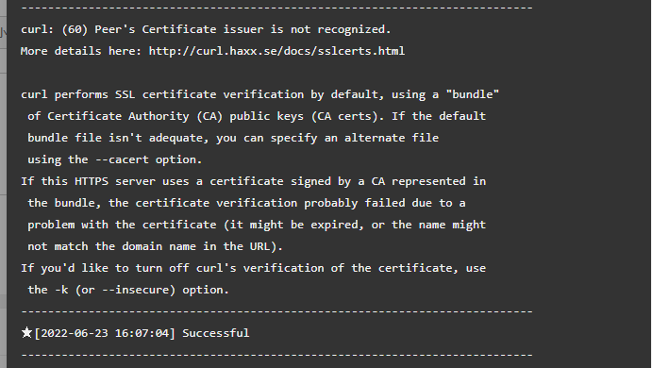Click the word 'Successful' in the log
The width and height of the screenshot is (652, 368).
[x=216, y=333]
